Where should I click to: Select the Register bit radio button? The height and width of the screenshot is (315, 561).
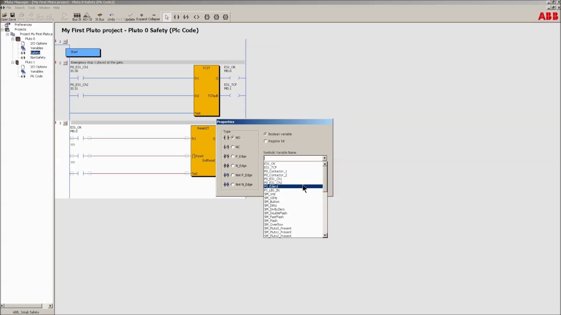point(265,141)
